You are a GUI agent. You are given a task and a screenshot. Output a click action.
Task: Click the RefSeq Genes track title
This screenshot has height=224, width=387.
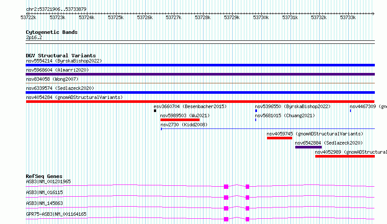44,176
